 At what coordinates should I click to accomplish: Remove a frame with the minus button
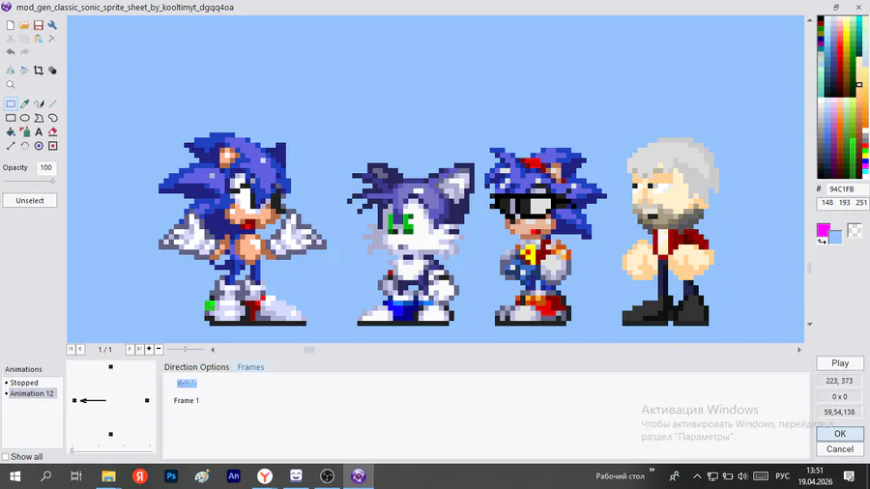(x=159, y=349)
